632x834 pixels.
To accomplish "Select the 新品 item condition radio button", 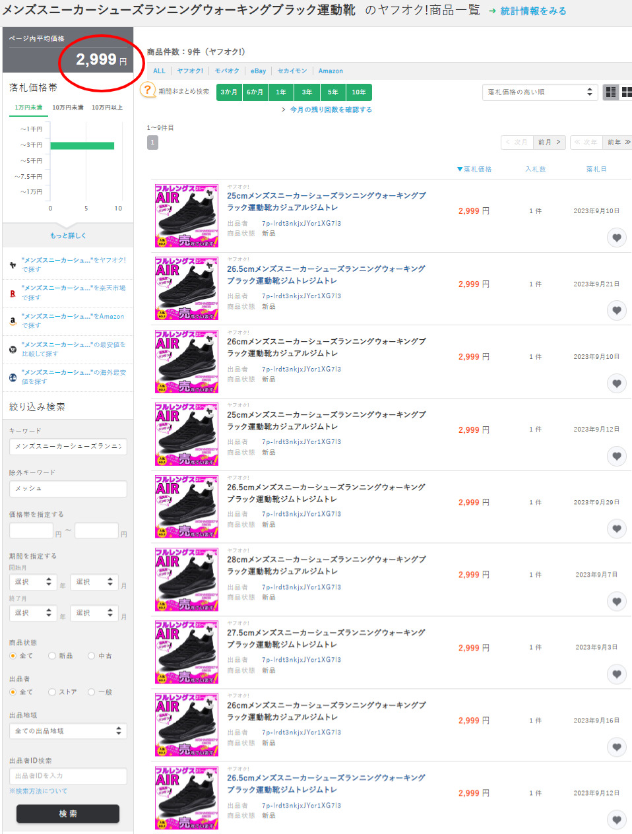I will coord(52,656).
